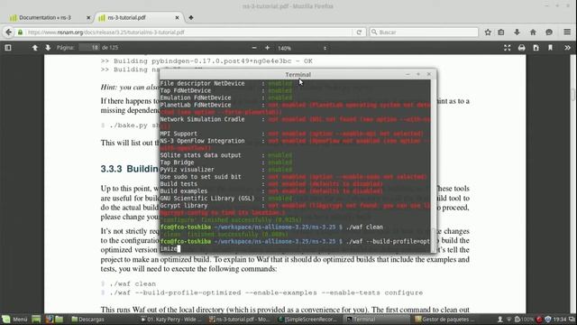
Task: Select Terminal taskbar entry
Action: click(x=376, y=319)
